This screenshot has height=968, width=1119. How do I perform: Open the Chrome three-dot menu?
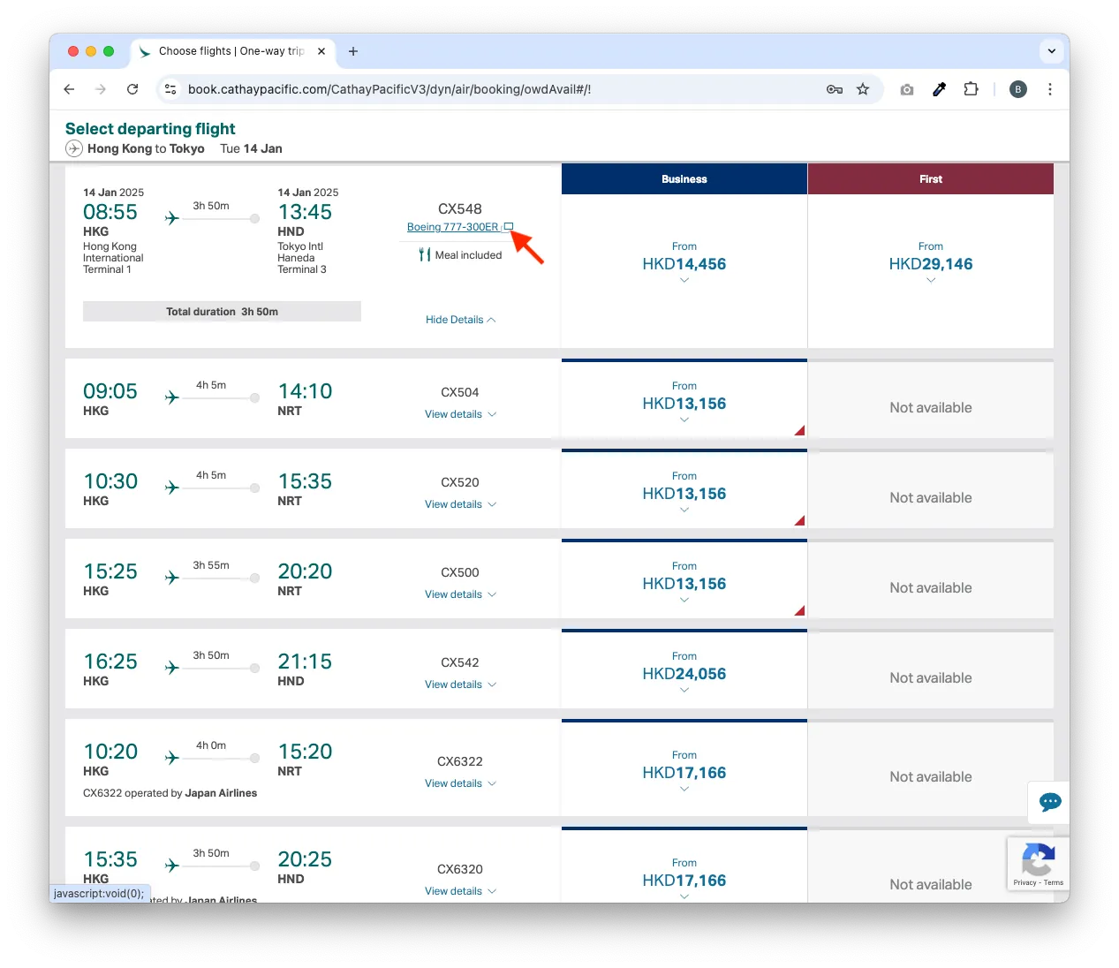coord(1049,89)
